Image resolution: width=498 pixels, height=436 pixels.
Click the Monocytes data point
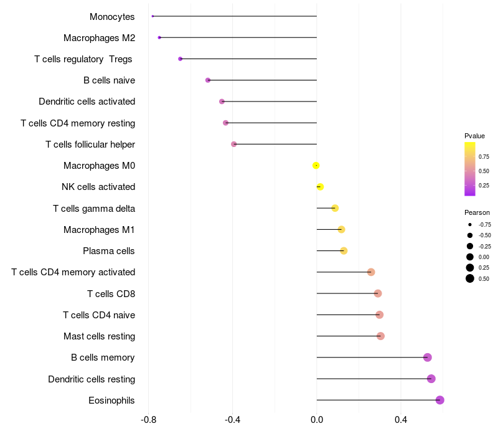pos(153,16)
